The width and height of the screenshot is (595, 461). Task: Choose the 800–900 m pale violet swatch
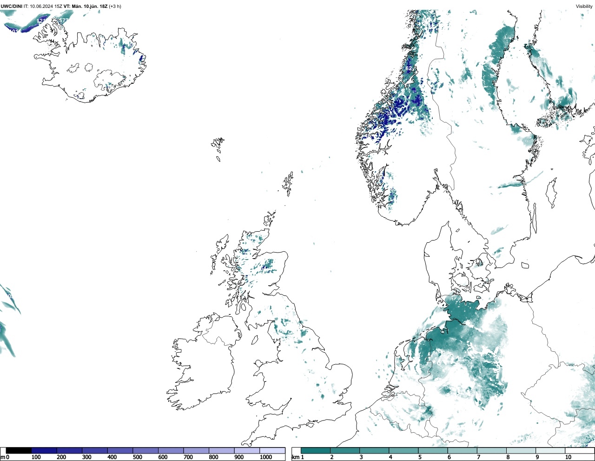pos(221,450)
